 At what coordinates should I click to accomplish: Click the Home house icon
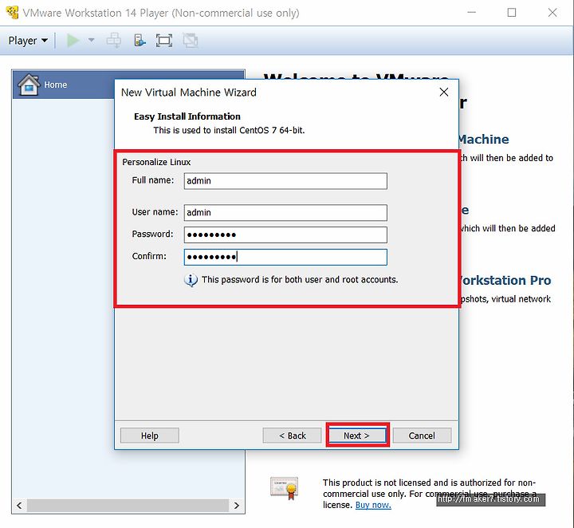point(29,85)
